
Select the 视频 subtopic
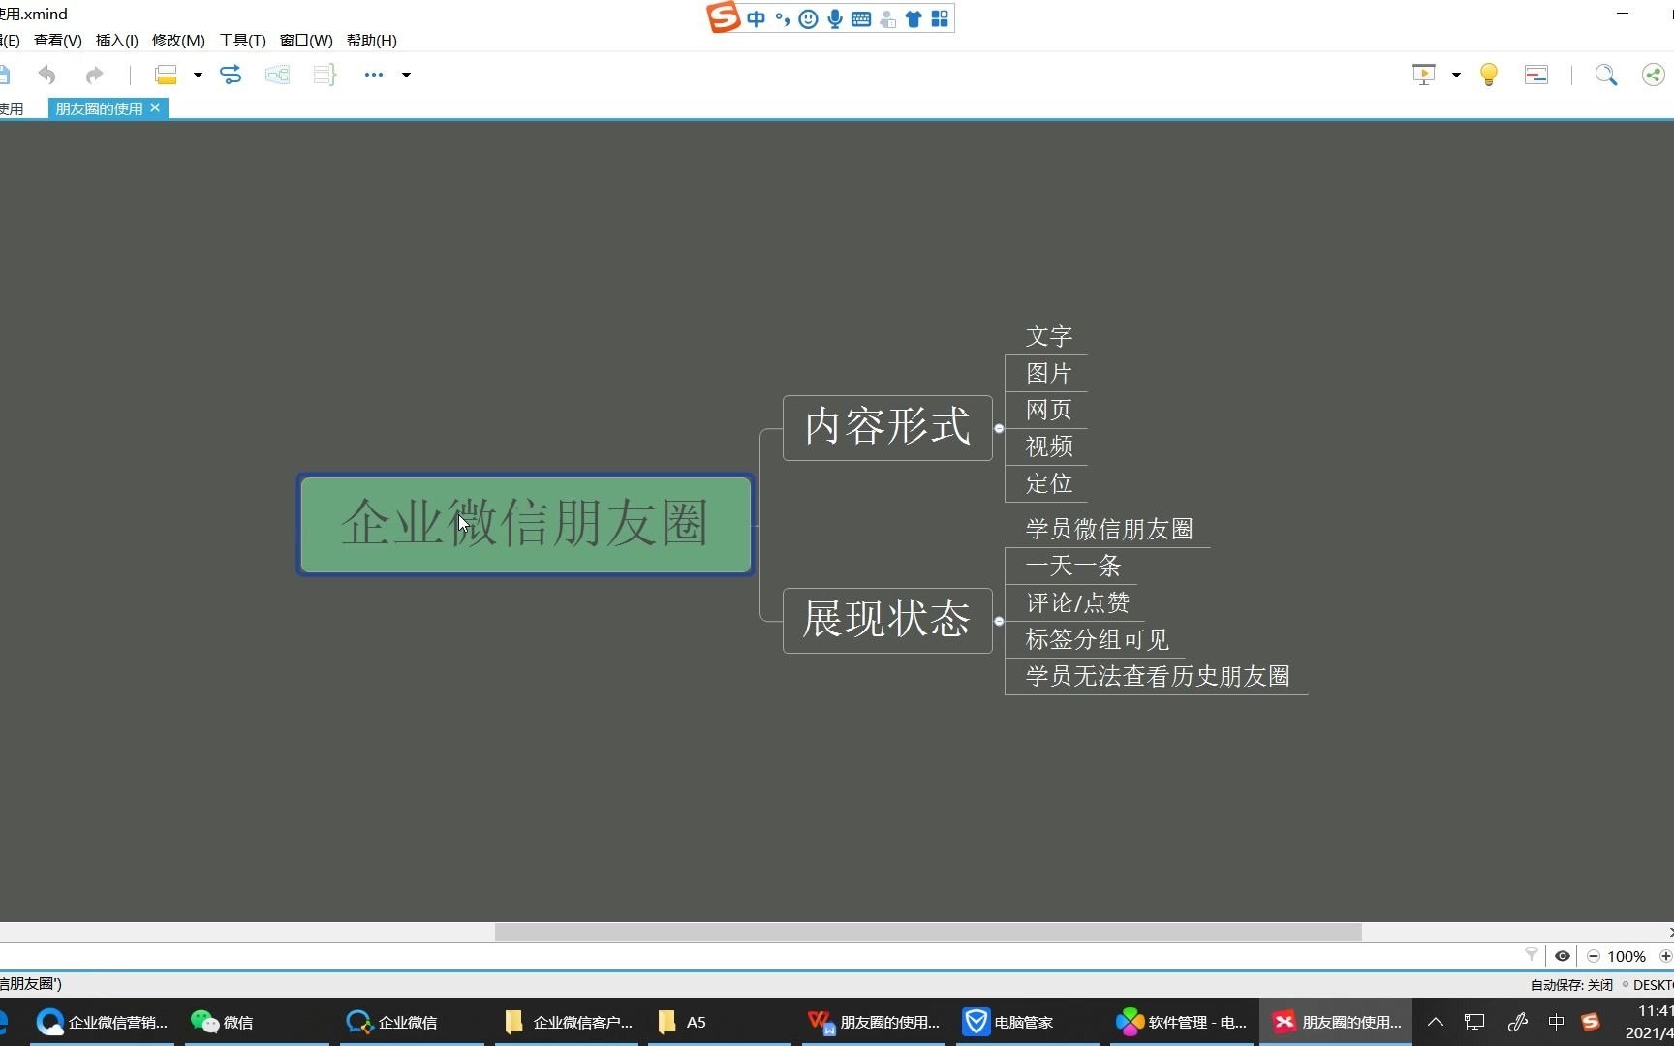pyautogui.click(x=1048, y=446)
